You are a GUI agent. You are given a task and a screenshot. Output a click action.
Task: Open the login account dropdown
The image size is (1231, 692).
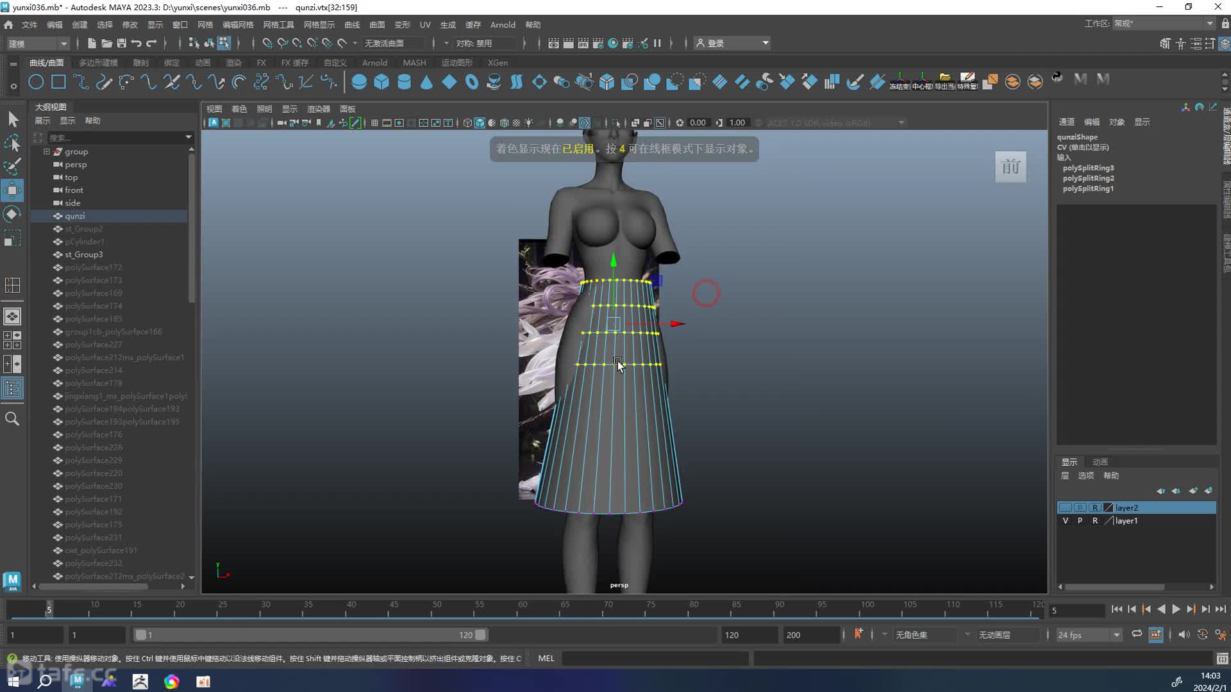coord(732,43)
